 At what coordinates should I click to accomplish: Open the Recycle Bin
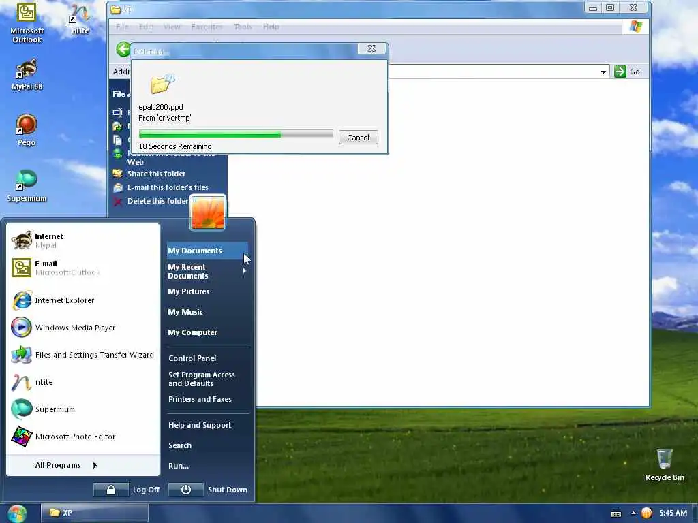tap(664, 464)
